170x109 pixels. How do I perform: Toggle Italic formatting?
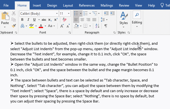28,20
